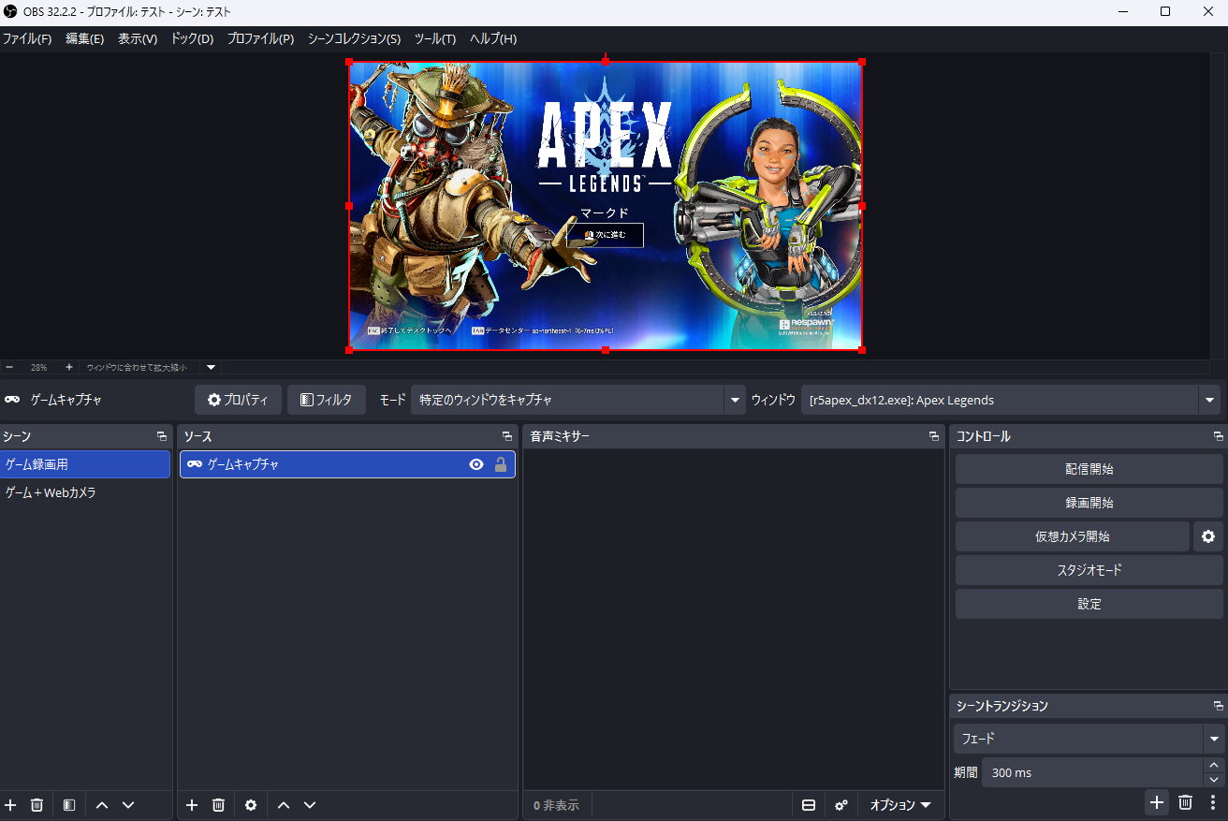Float the シーントランジション dock

click(1219, 706)
